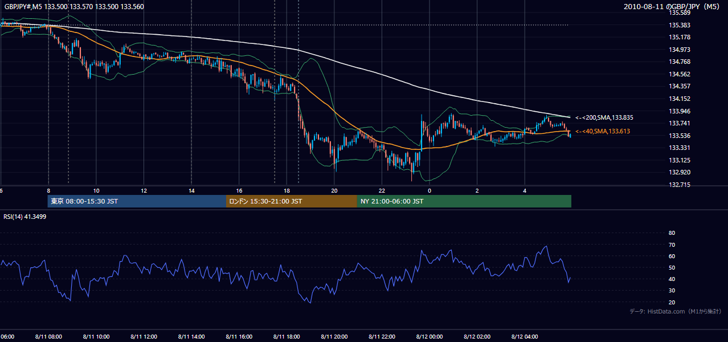Click the RSI 80 level label
The width and height of the screenshot is (728, 342).
pyautogui.click(x=672, y=233)
